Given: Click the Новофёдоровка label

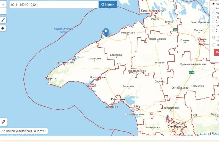Looking at the screenshot, I should click(x=135, y=114).
